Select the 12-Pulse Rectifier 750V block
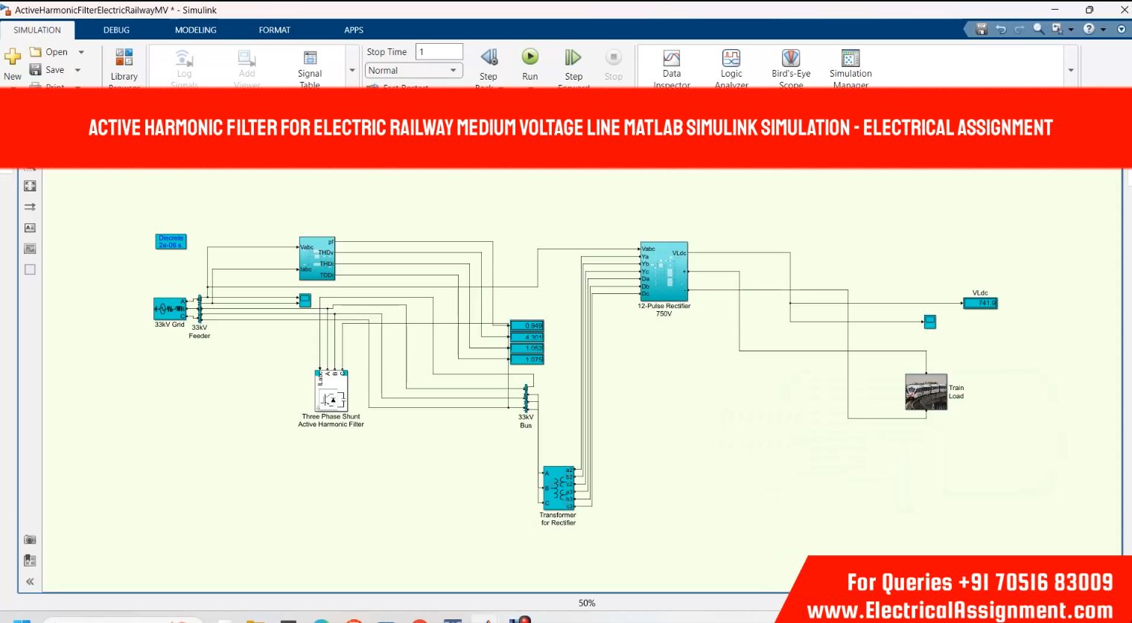The height and width of the screenshot is (623, 1132). point(664,272)
